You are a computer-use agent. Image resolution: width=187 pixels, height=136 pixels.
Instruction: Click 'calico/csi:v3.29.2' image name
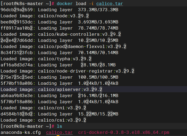coord(62,120)
